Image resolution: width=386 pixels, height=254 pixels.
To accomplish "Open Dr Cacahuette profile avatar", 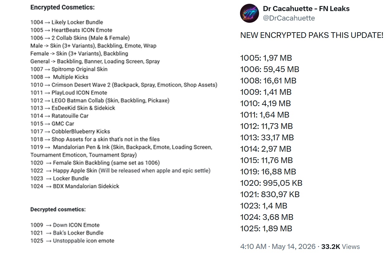I will pos(250,13).
